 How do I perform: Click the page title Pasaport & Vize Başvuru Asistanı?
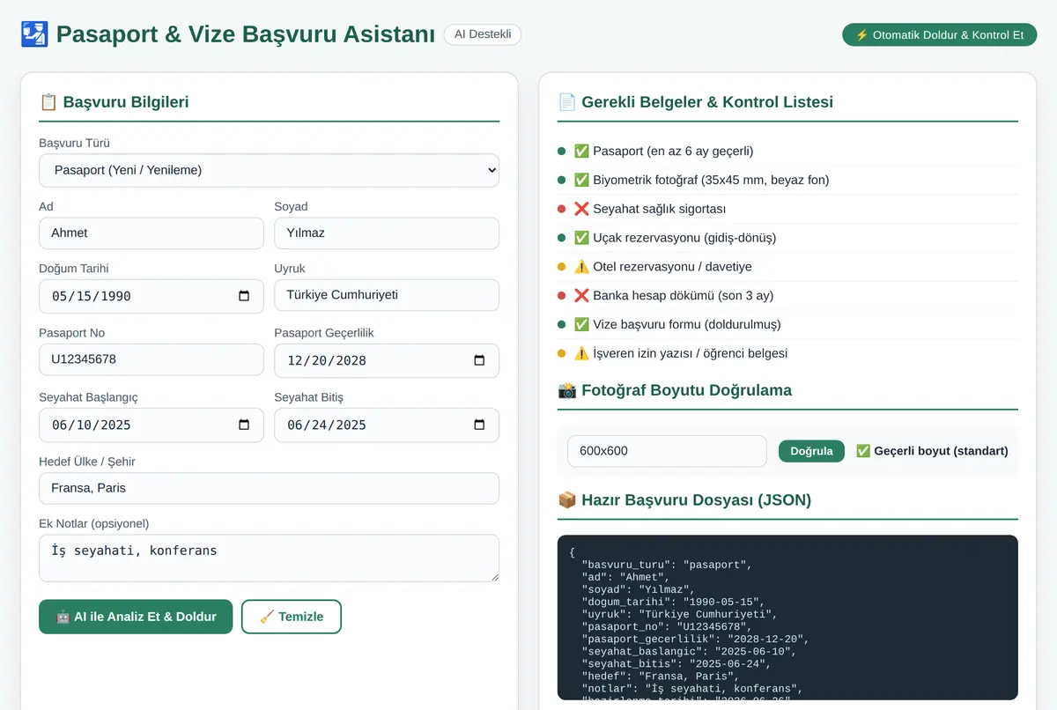(246, 34)
